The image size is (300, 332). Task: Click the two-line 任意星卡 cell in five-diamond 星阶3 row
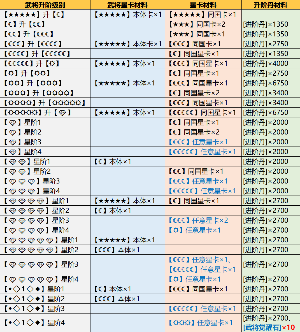point(203,264)
